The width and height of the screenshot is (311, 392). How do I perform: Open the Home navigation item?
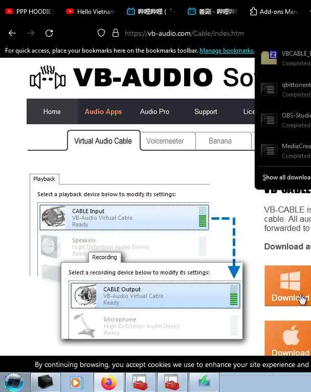click(x=52, y=111)
